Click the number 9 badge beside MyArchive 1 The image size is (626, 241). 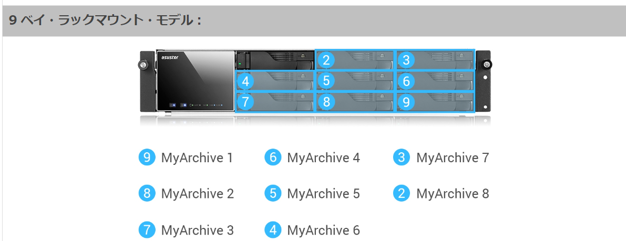(147, 157)
